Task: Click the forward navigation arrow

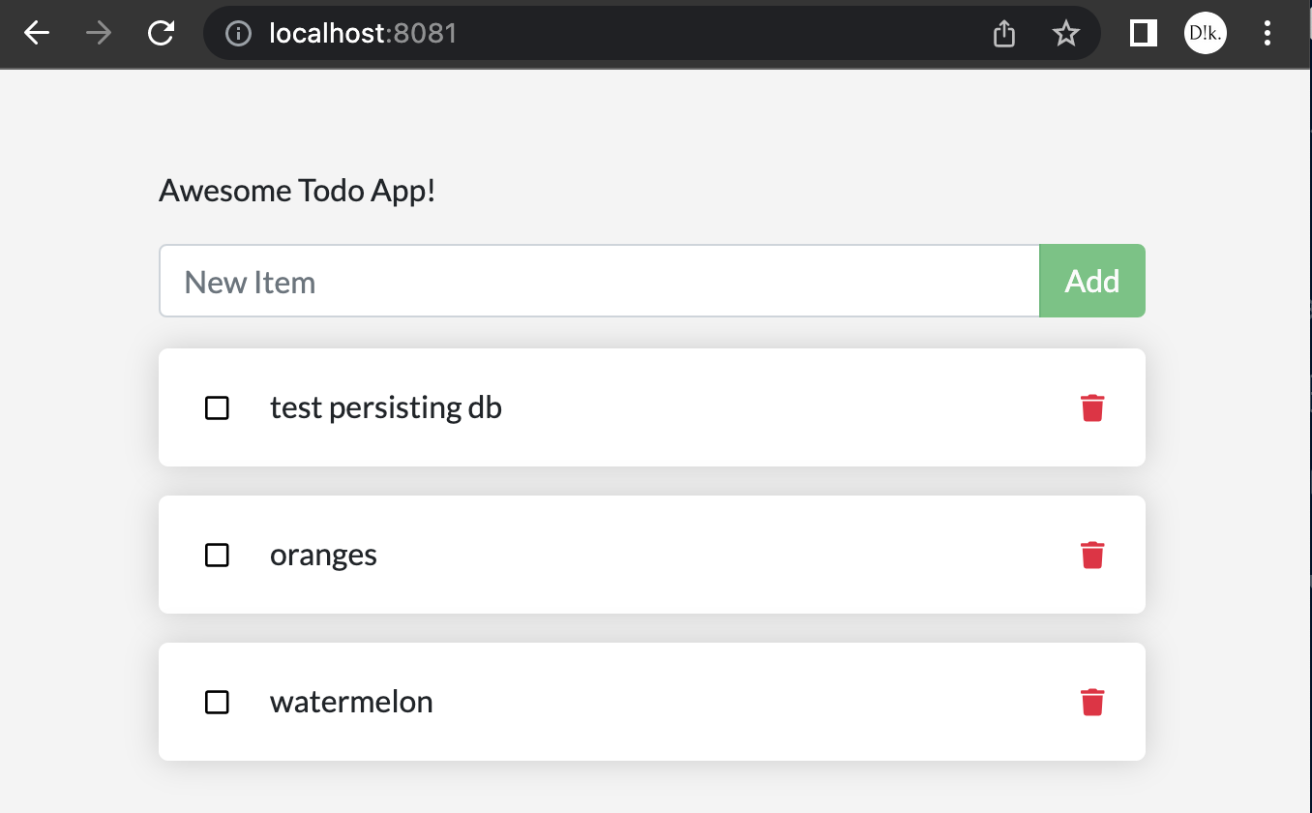Action: [x=97, y=32]
